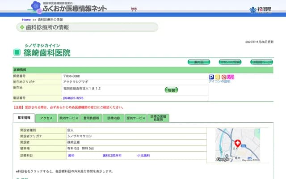Open the 費用負担等 tab

pos(91,118)
